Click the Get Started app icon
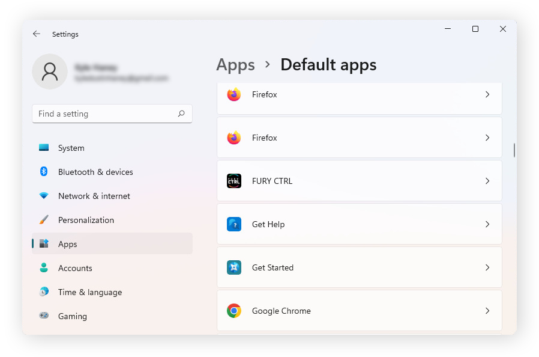Viewport: 539px width, 357px height. 233,267
